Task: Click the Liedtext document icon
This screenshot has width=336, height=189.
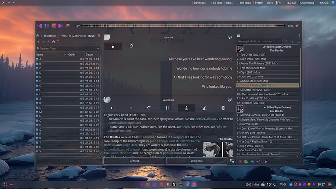Action: pyautogui.click(x=107, y=38)
